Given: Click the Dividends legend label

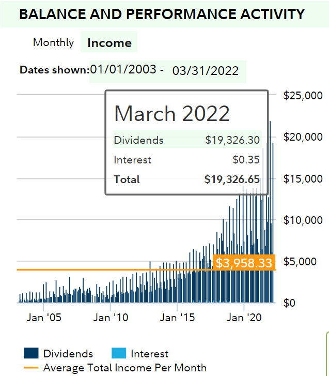Looking at the screenshot, I should 68,354.
